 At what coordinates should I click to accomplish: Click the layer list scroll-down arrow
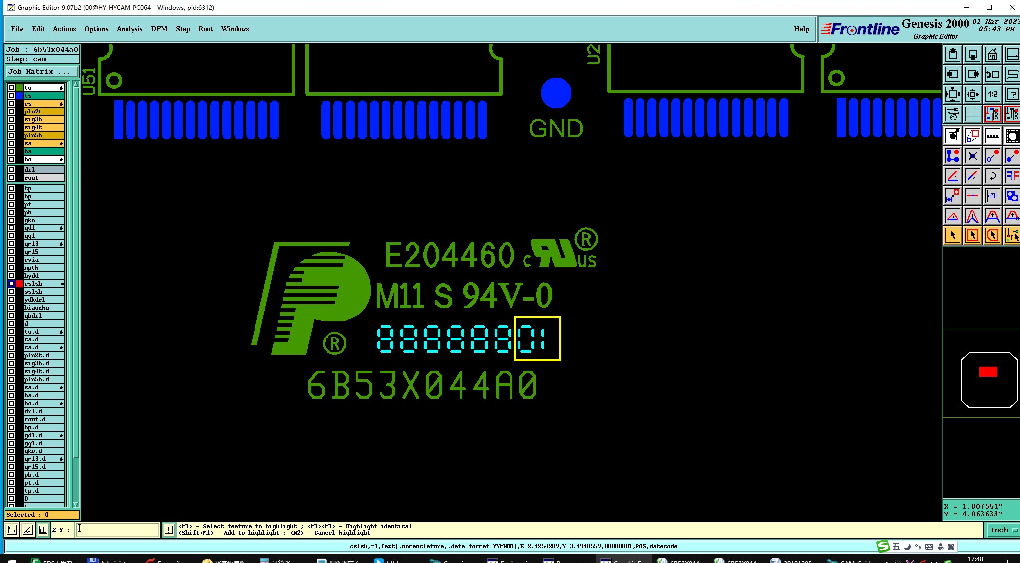76,504
